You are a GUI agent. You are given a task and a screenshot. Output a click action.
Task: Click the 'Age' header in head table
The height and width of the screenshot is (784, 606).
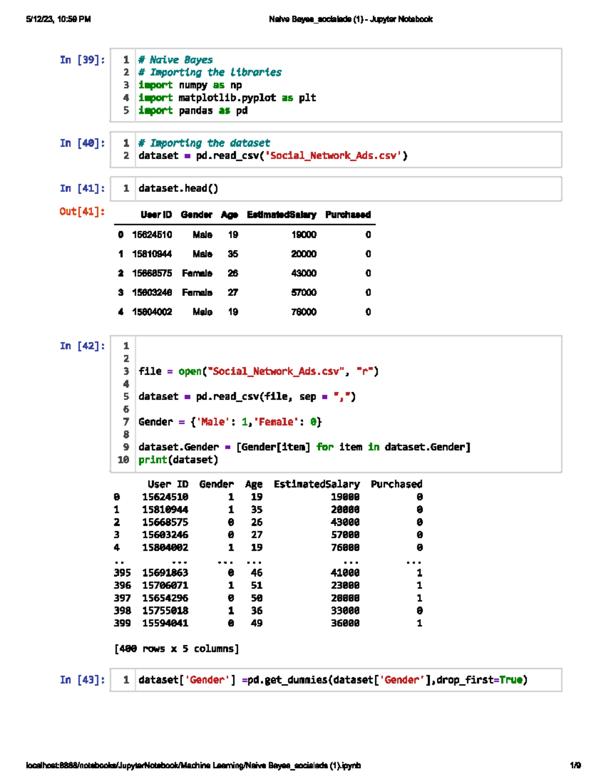pyautogui.click(x=229, y=215)
